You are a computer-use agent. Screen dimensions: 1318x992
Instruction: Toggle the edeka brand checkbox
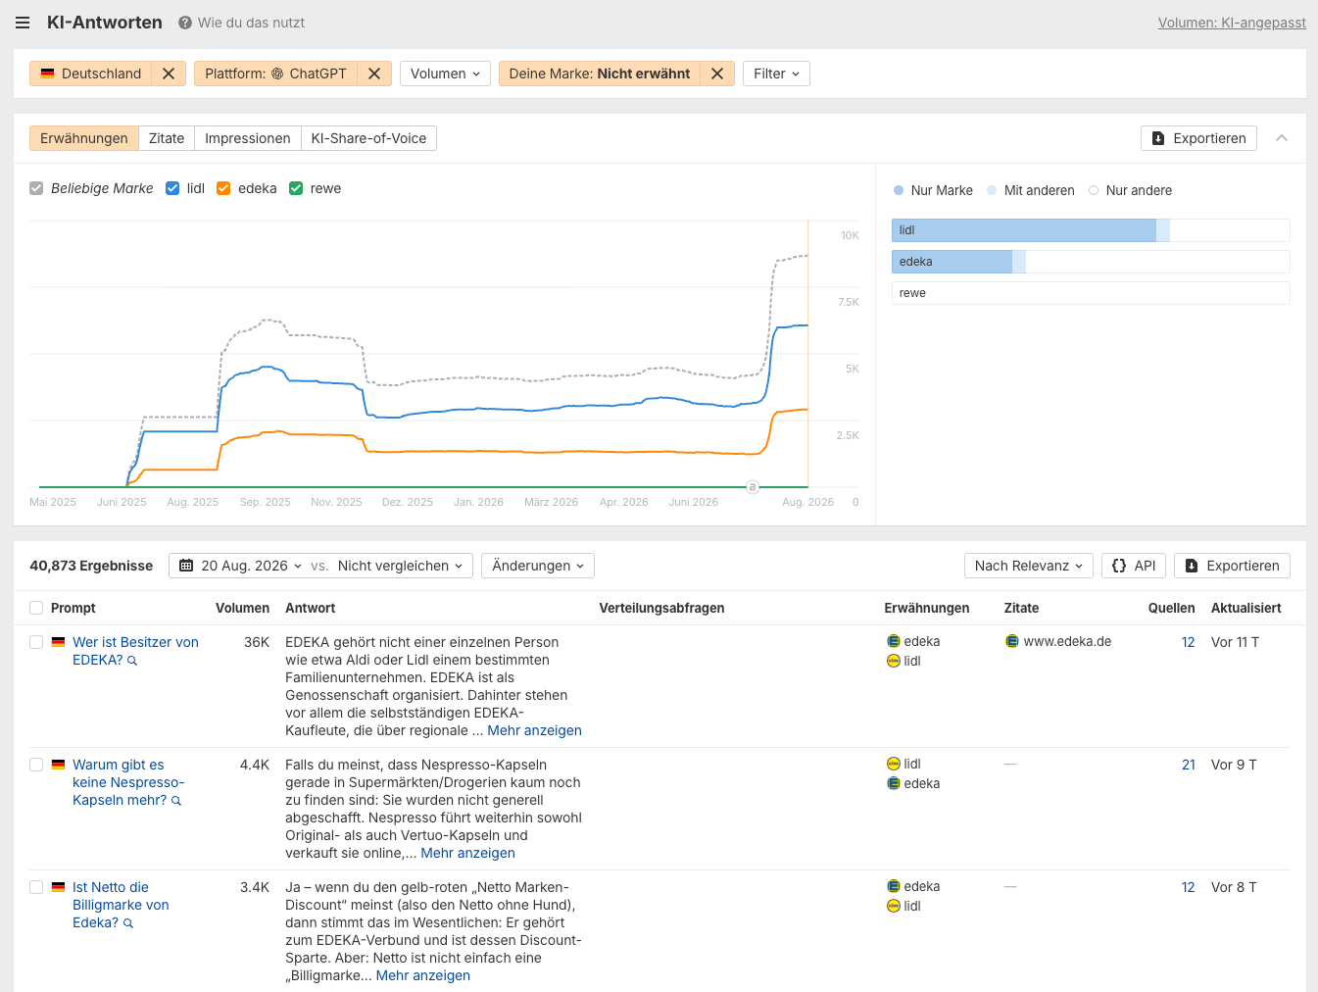click(223, 188)
